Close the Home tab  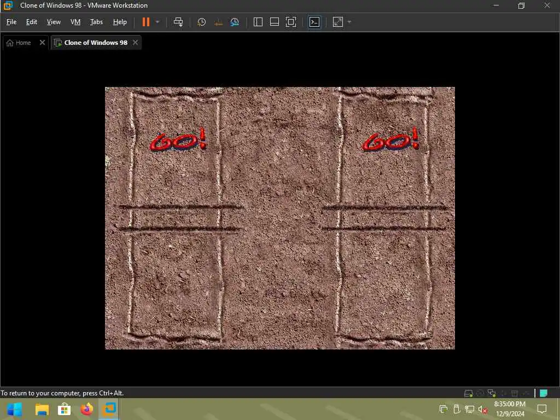pos(42,43)
